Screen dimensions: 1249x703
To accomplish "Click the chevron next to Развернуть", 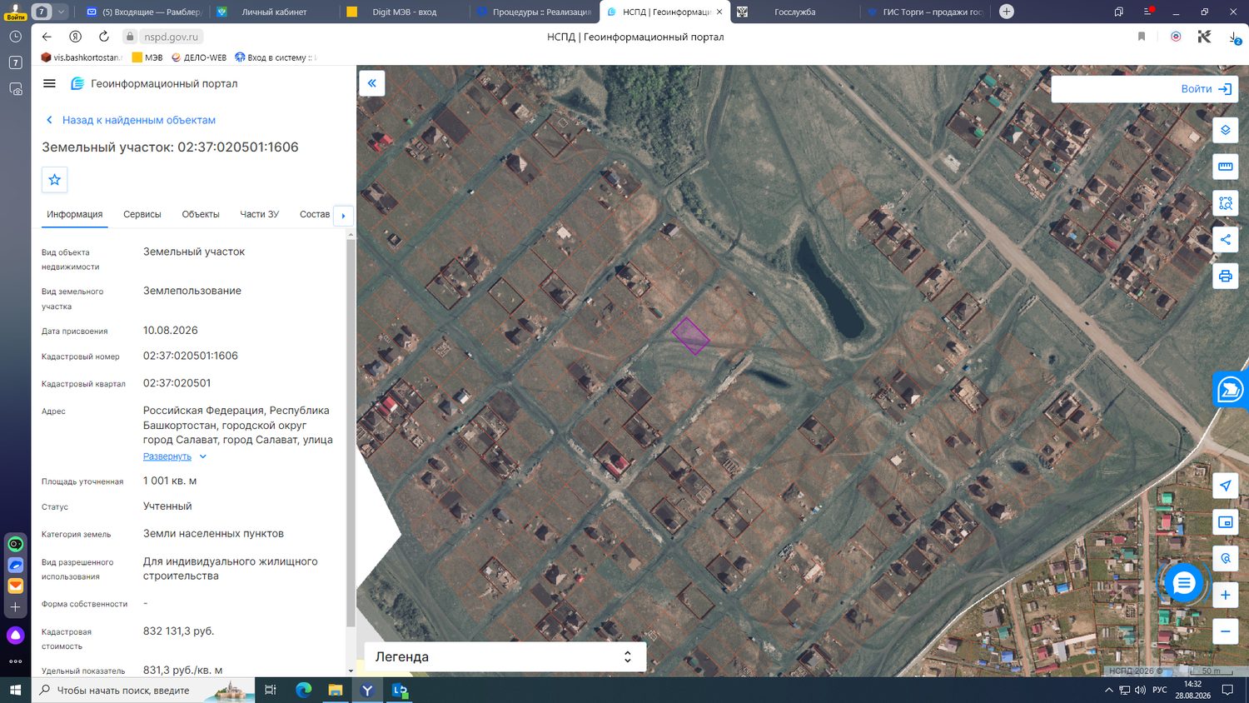I will tap(202, 456).
